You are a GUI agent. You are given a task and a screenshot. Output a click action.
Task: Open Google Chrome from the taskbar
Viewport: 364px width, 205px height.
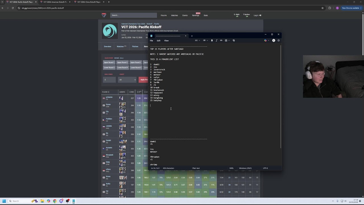coord(55,201)
